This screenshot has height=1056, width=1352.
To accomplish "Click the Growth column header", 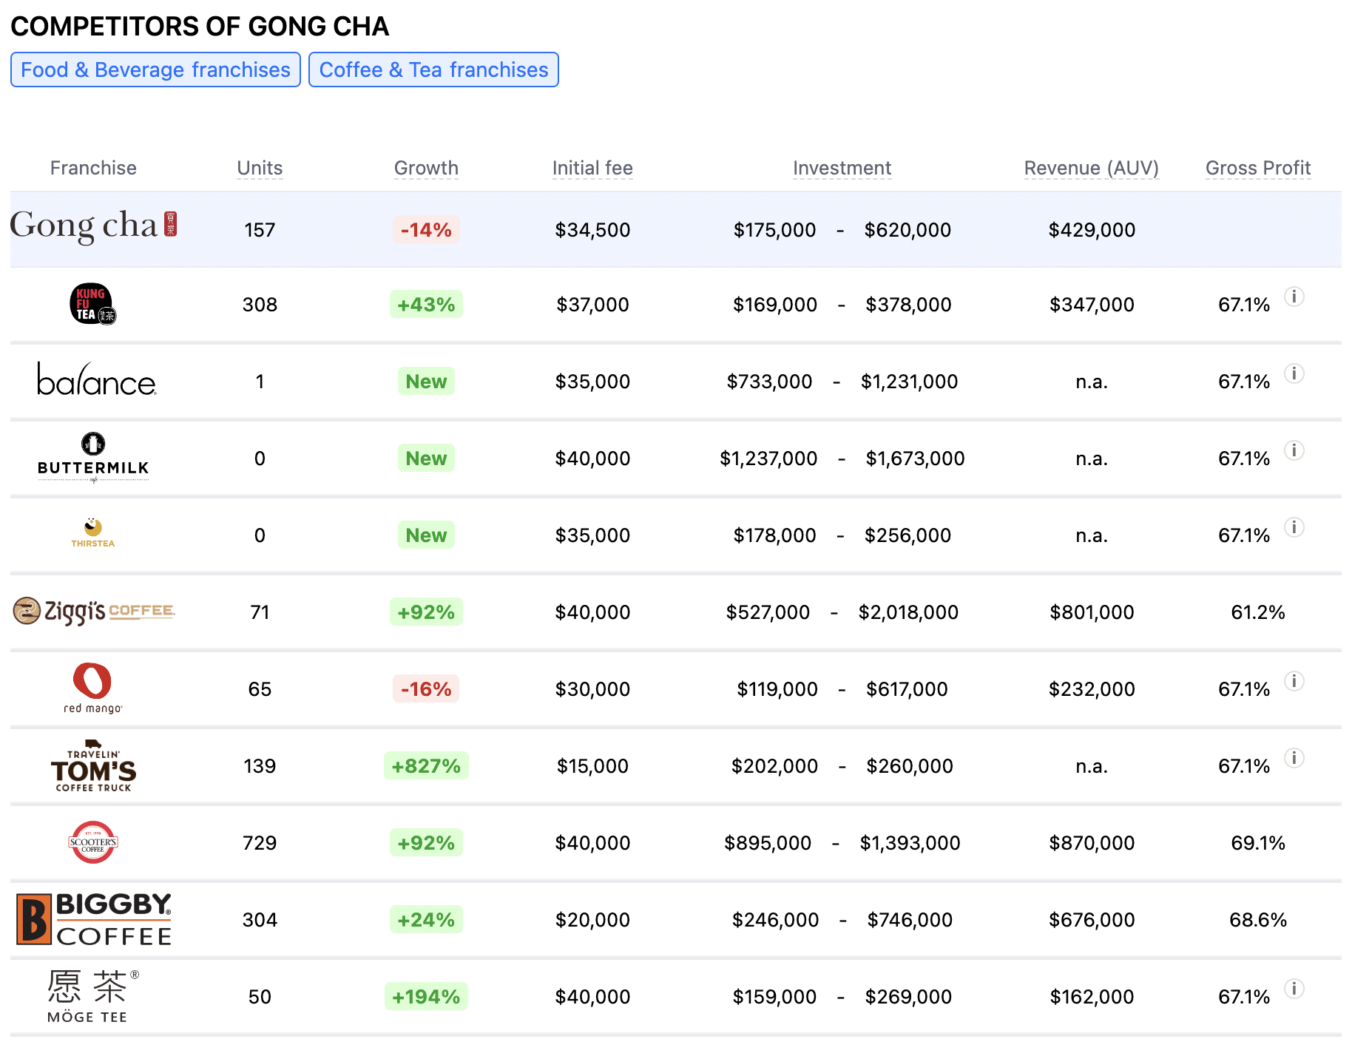I will [426, 168].
